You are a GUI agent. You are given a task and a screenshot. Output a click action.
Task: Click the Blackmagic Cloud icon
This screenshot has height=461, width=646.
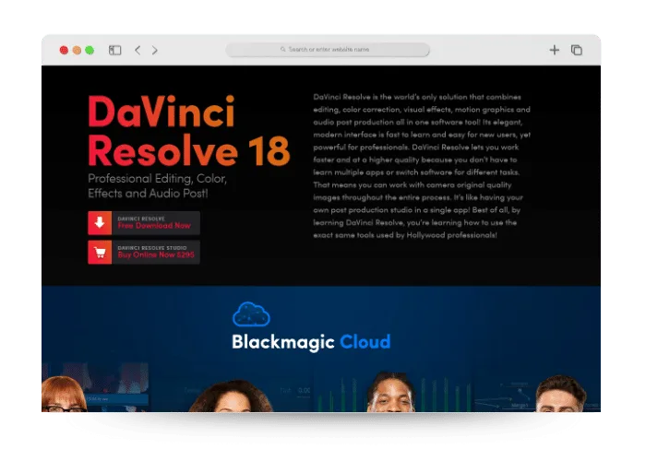[251, 314]
